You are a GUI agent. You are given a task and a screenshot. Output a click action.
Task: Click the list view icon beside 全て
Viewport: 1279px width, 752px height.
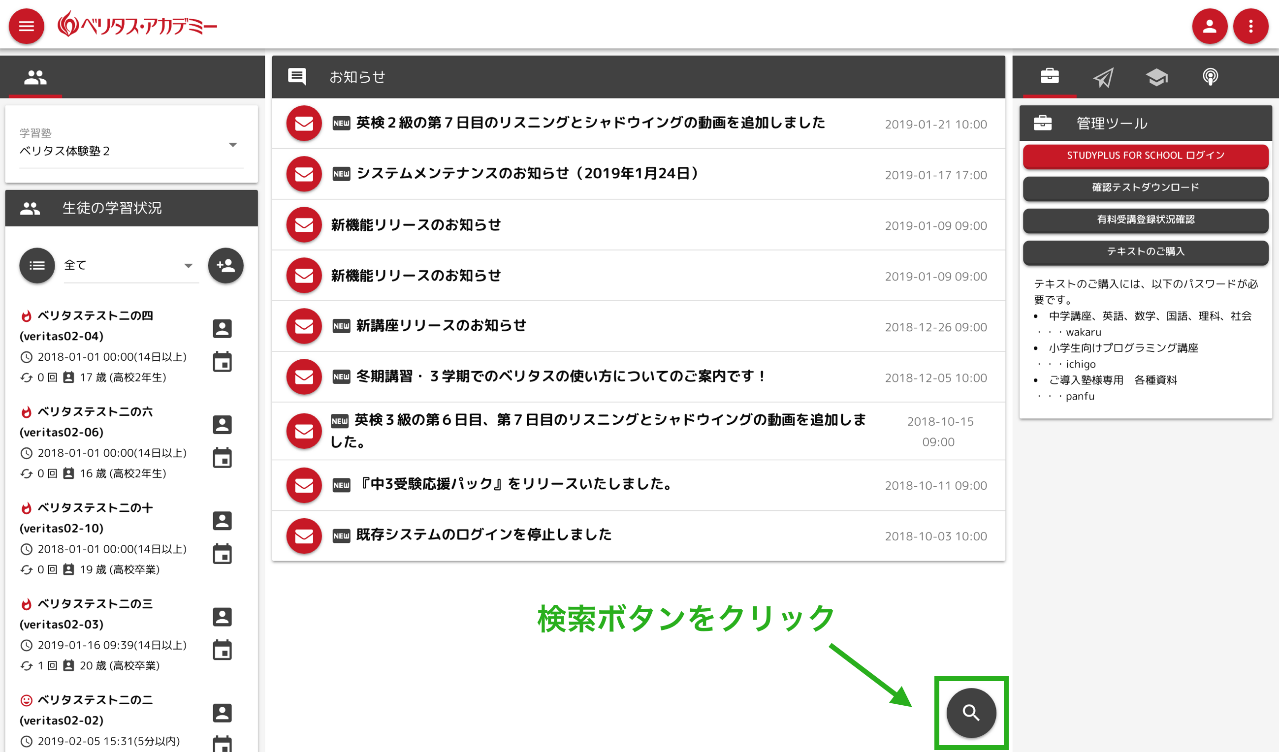(x=37, y=265)
